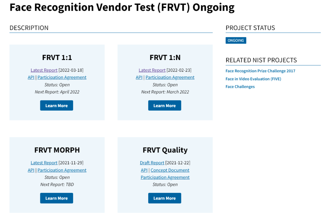Click API link under FRVT 1:N

coord(139,77)
